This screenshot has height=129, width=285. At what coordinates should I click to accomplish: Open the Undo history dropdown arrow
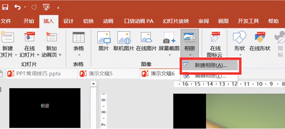pos(25,7)
